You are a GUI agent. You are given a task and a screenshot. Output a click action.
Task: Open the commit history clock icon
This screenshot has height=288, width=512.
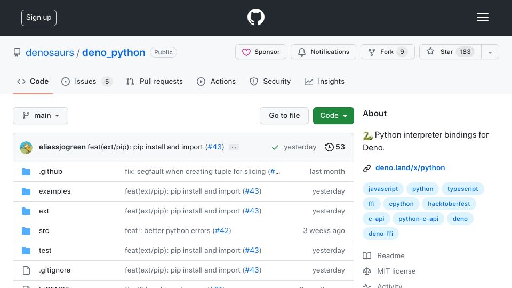pyautogui.click(x=330, y=147)
